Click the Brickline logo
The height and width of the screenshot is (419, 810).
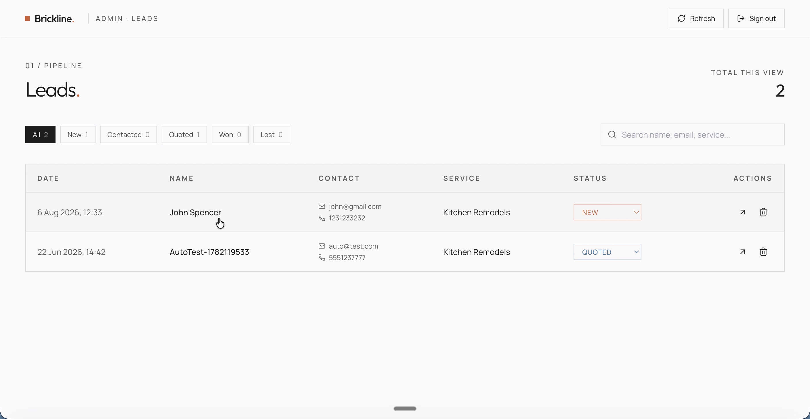pos(50,18)
